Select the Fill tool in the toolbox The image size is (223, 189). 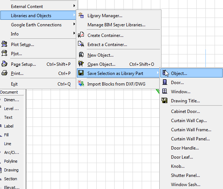[6, 135]
